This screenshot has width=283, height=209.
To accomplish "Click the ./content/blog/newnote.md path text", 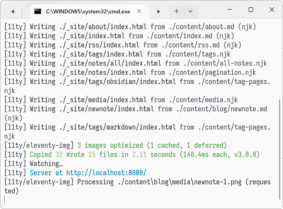I will coord(222,109).
